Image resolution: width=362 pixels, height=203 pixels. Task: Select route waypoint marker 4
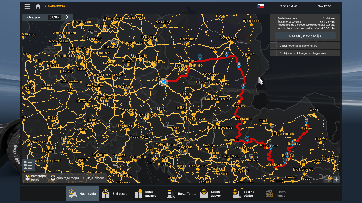pyautogui.click(x=243, y=85)
